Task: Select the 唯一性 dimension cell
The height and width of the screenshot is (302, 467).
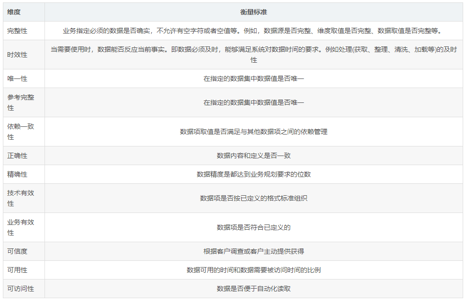Action: pos(24,78)
